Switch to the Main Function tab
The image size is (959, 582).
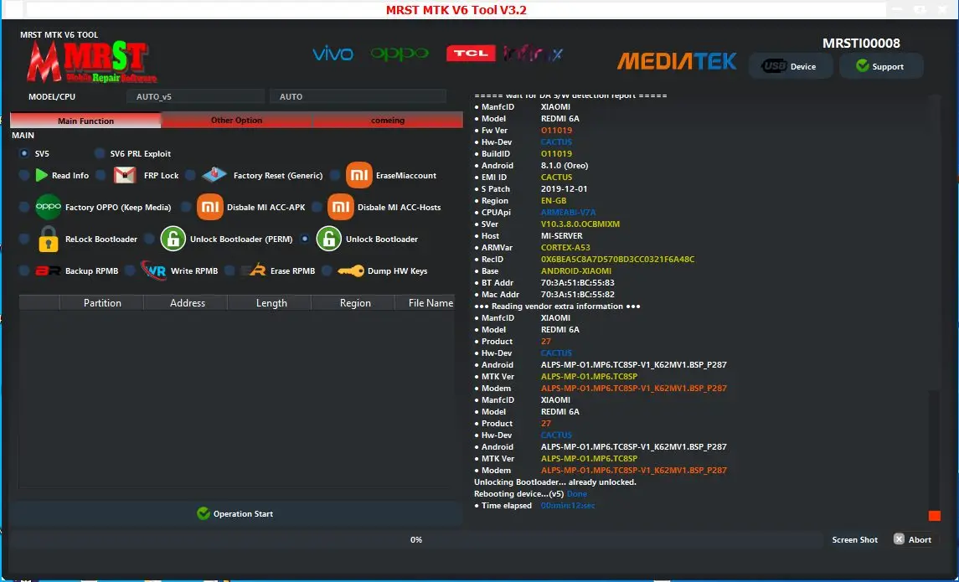(85, 121)
